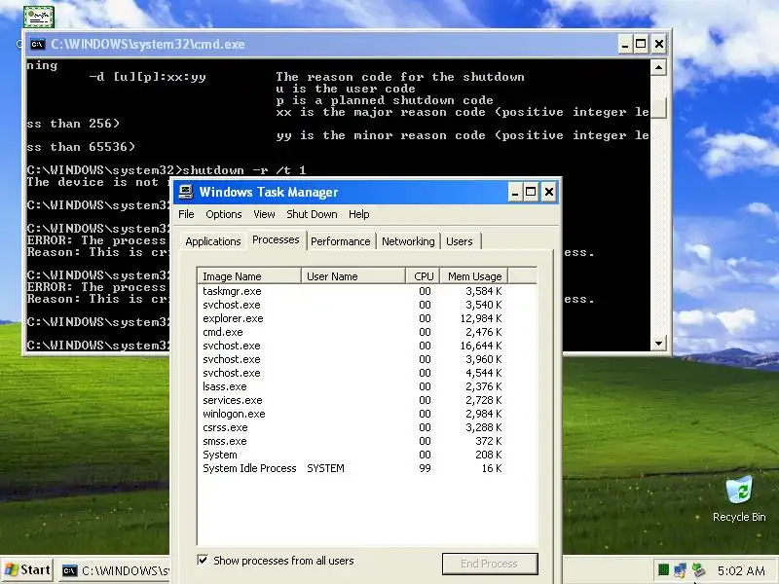Sort processes by the CPU column header
The image size is (779, 584).
pyautogui.click(x=423, y=276)
